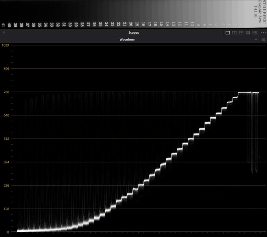Click the 896 scale label
The width and height of the screenshot is (267, 237).
(6, 69)
